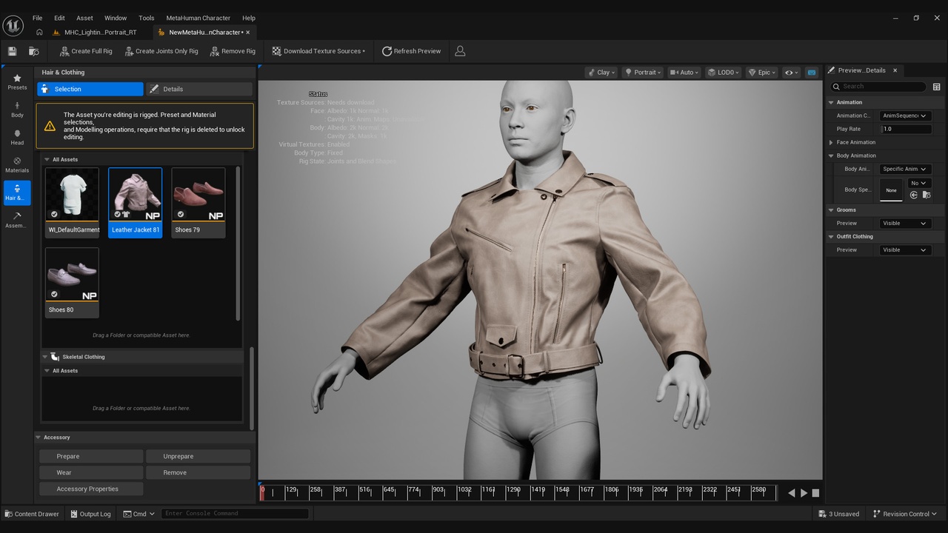Click the use selected asset arrow icon
The image size is (948, 533).
point(914,195)
